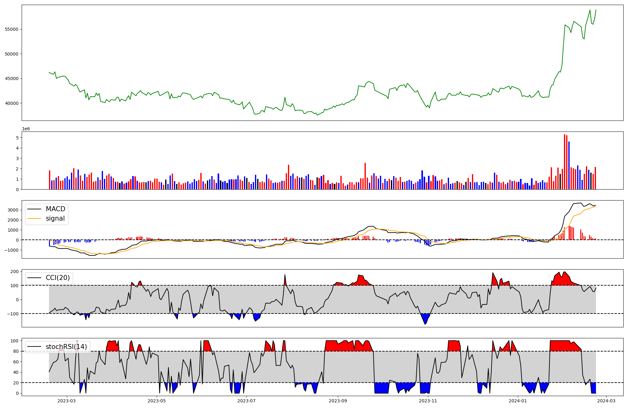
Task: Click the 45000 price axis label
Action: tap(11, 78)
